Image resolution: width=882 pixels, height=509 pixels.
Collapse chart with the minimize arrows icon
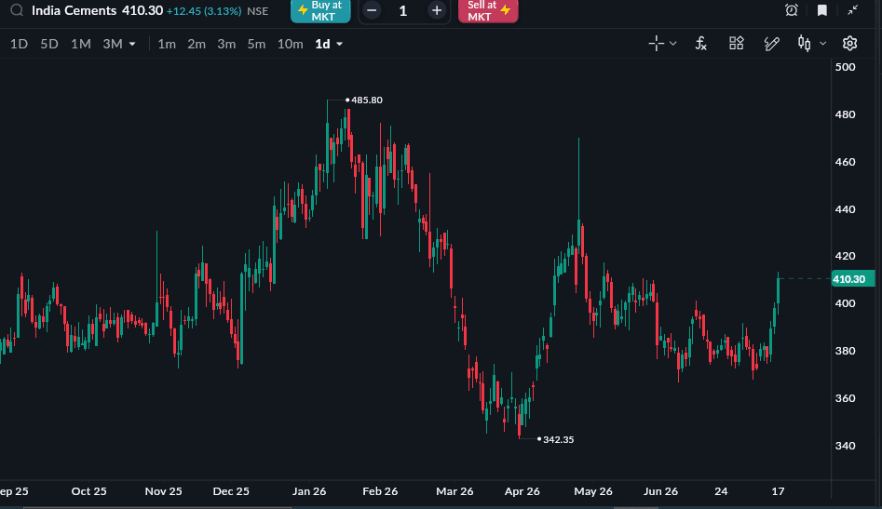coord(853,10)
